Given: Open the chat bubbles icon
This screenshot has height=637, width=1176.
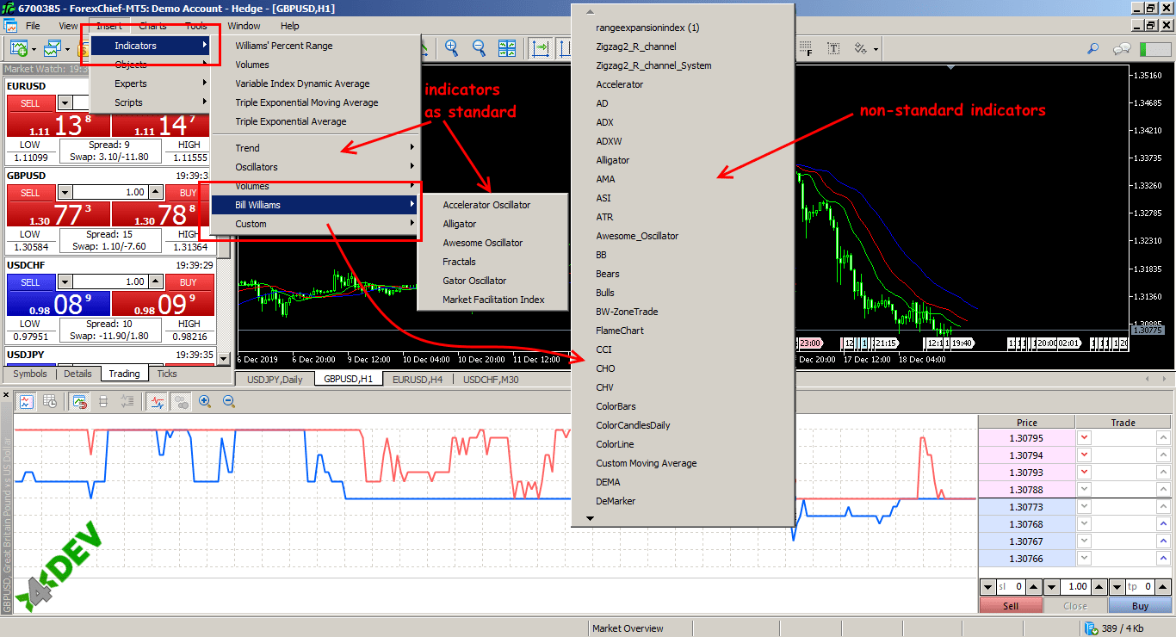Looking at the screenshot, I should click(x=1122, y=48).
